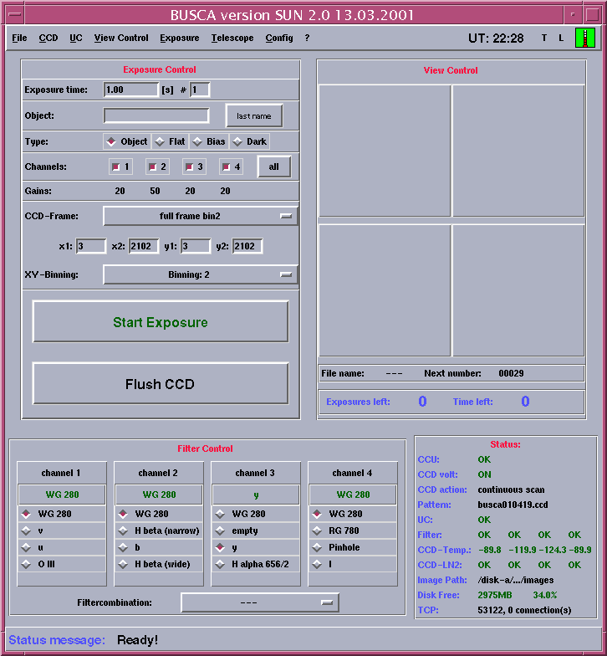Open the View Control menu
The image size is (607, 656).
(121, 38)
